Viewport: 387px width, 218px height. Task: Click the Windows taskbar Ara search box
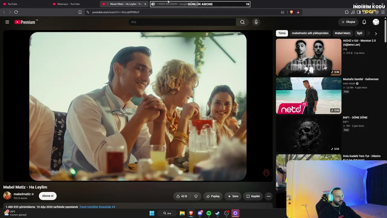(x=167, y=213)
